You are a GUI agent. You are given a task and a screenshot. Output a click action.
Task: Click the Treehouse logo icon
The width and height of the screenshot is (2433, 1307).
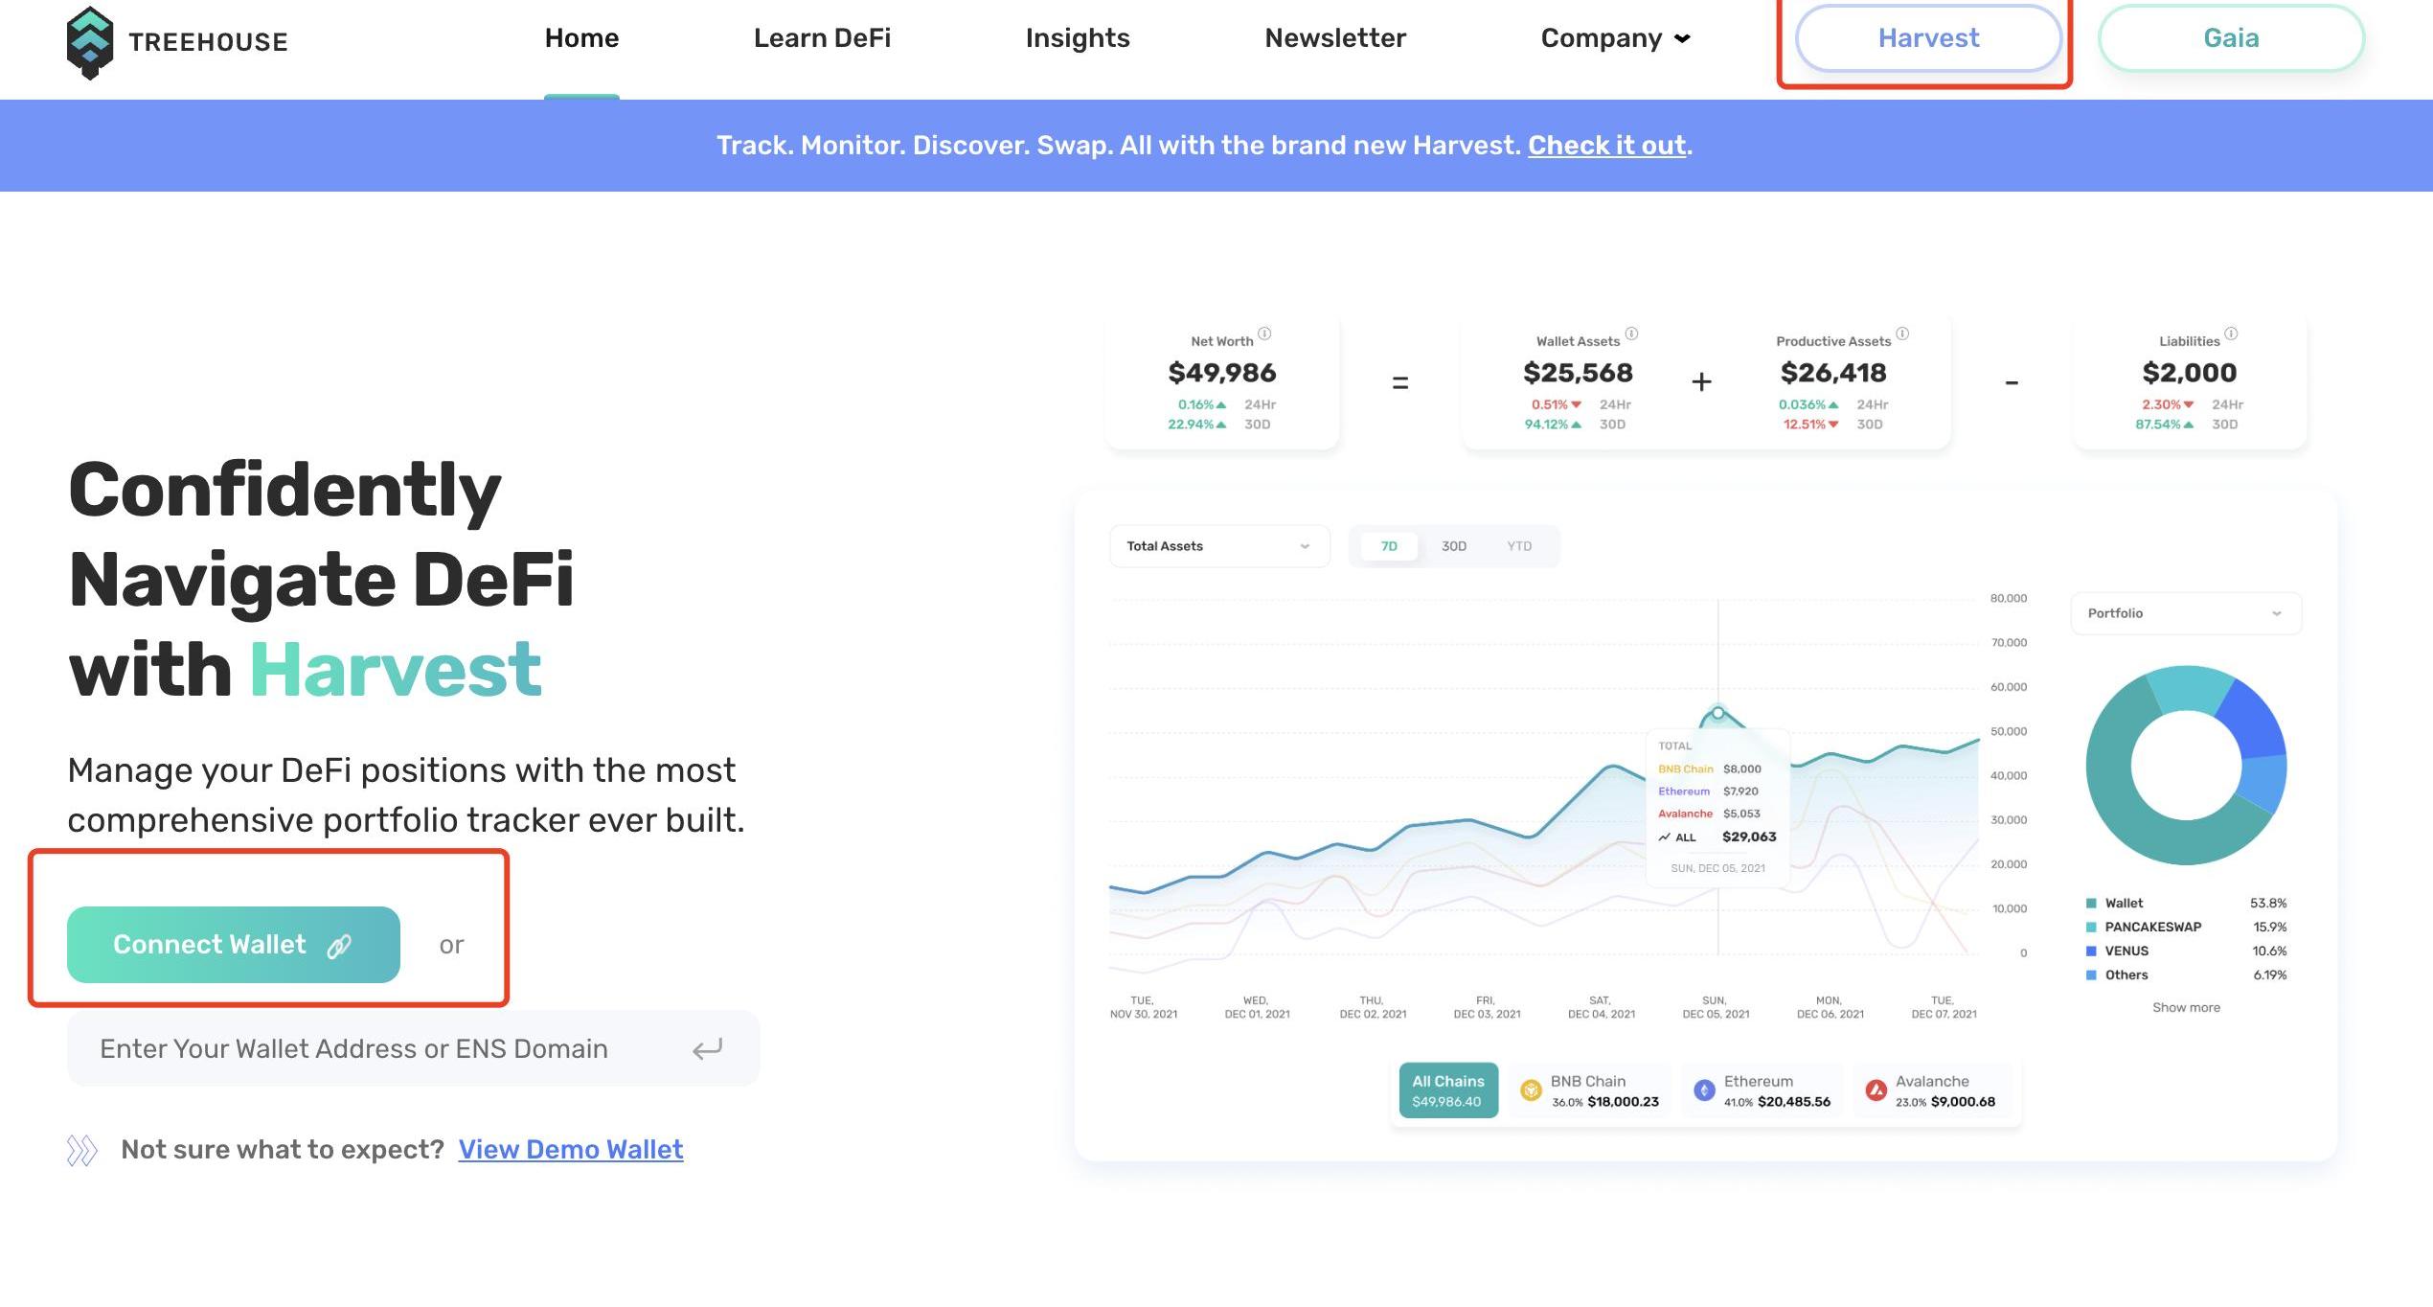point(90,42)
